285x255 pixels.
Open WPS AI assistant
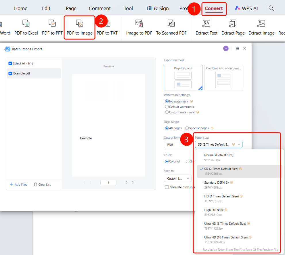pos(246,8)
